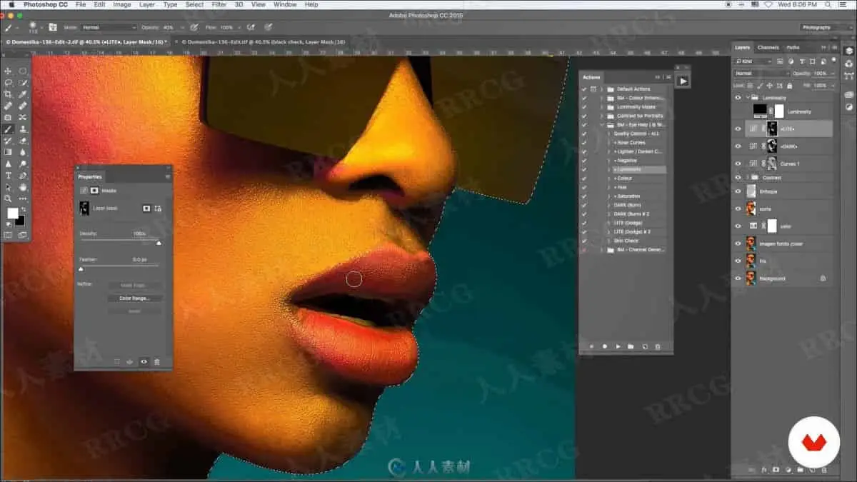Click the foreground color swatch
This screenshot has width=857, height=482.
(12, 214)
